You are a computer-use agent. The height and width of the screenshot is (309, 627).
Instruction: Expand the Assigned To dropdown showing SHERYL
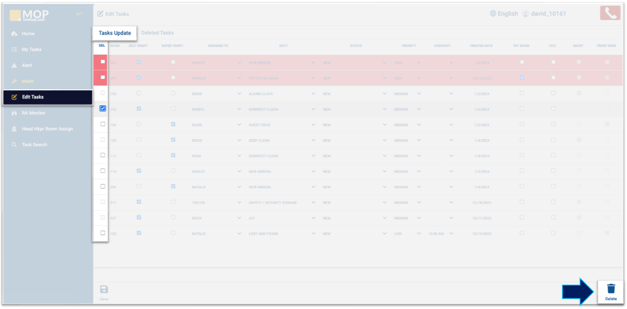tap(239, 109)
